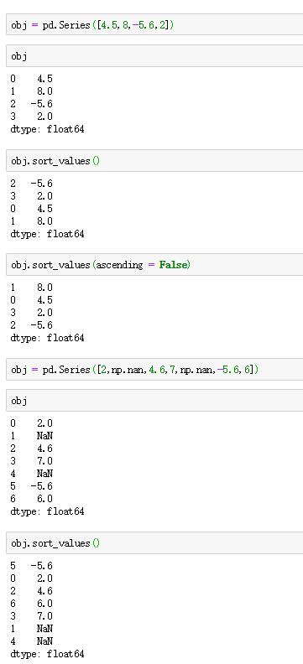Click the -5.6 number in np.nan Series code
The image size is (303, 664).
pos(228,370)
